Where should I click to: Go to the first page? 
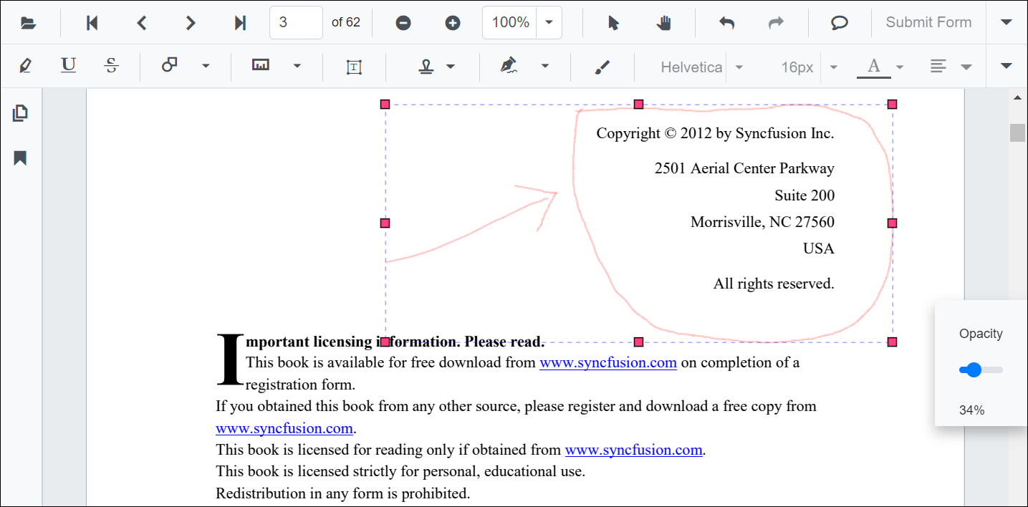[x=92, y=23]
